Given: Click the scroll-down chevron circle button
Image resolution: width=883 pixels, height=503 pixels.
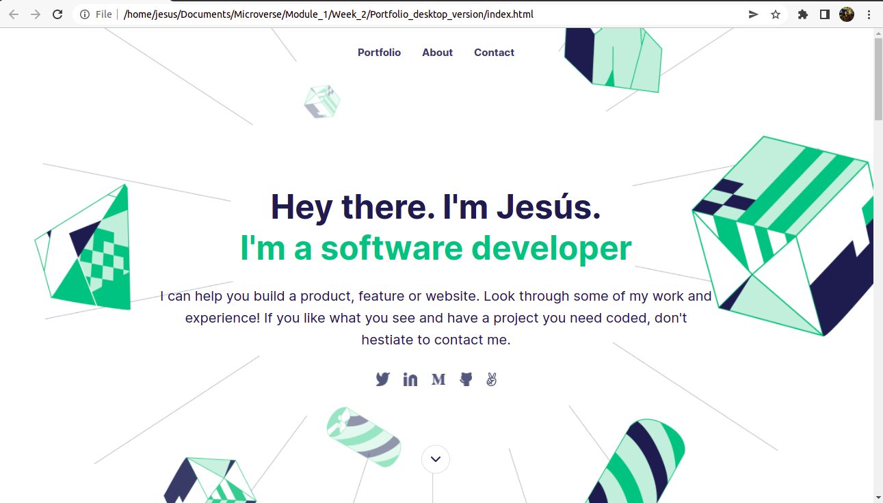Looking at the screenshot, I should (x=436, y=459).
